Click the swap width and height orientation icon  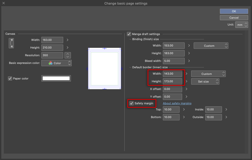pyautogui.click(x=11, y=43)
